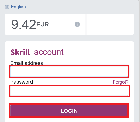Select the blank field under Password
140x122 pixels.
tap(69, 91)
